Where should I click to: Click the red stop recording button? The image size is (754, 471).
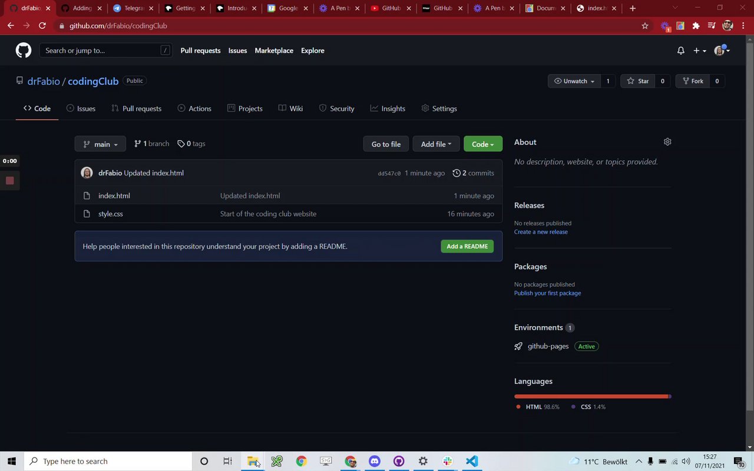[9, 181]
